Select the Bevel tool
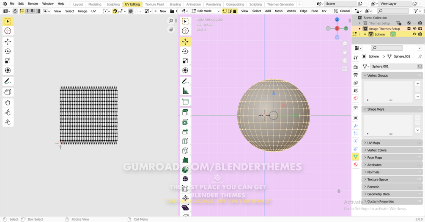 (185, 132)
